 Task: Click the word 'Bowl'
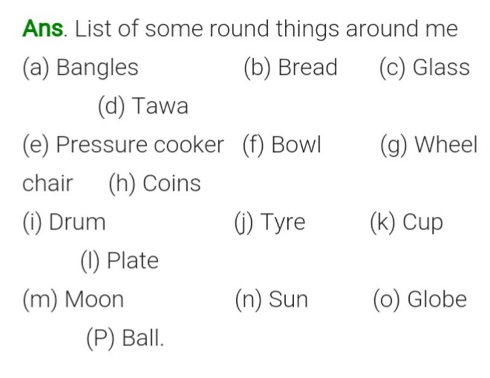tap(296, 144)
